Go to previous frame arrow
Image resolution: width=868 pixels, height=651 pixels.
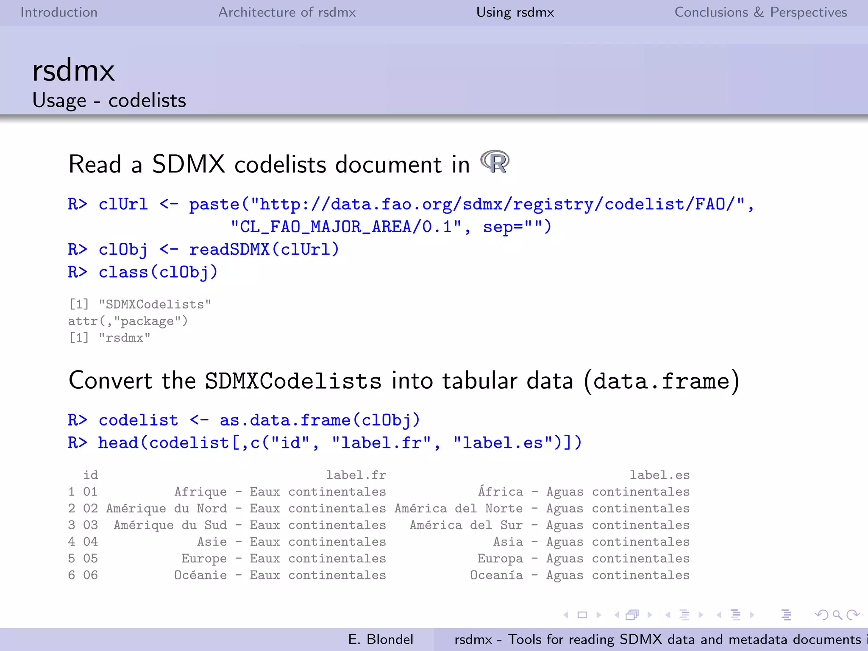pyautogui.click(x=617, y=615)
